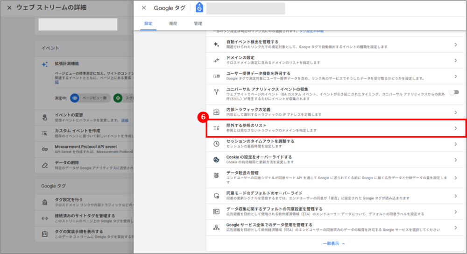Open データの削除 row

[x=84, y=165]
